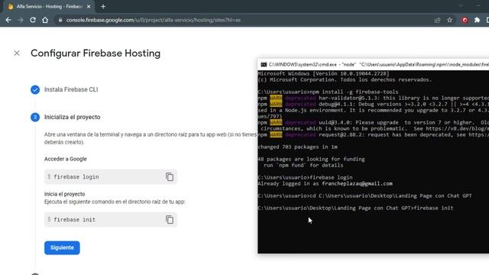Viewport: 489px width, 275px height.
Task: Click the cd Landing Page con Chat GPT line
Action: pos(365,196)
